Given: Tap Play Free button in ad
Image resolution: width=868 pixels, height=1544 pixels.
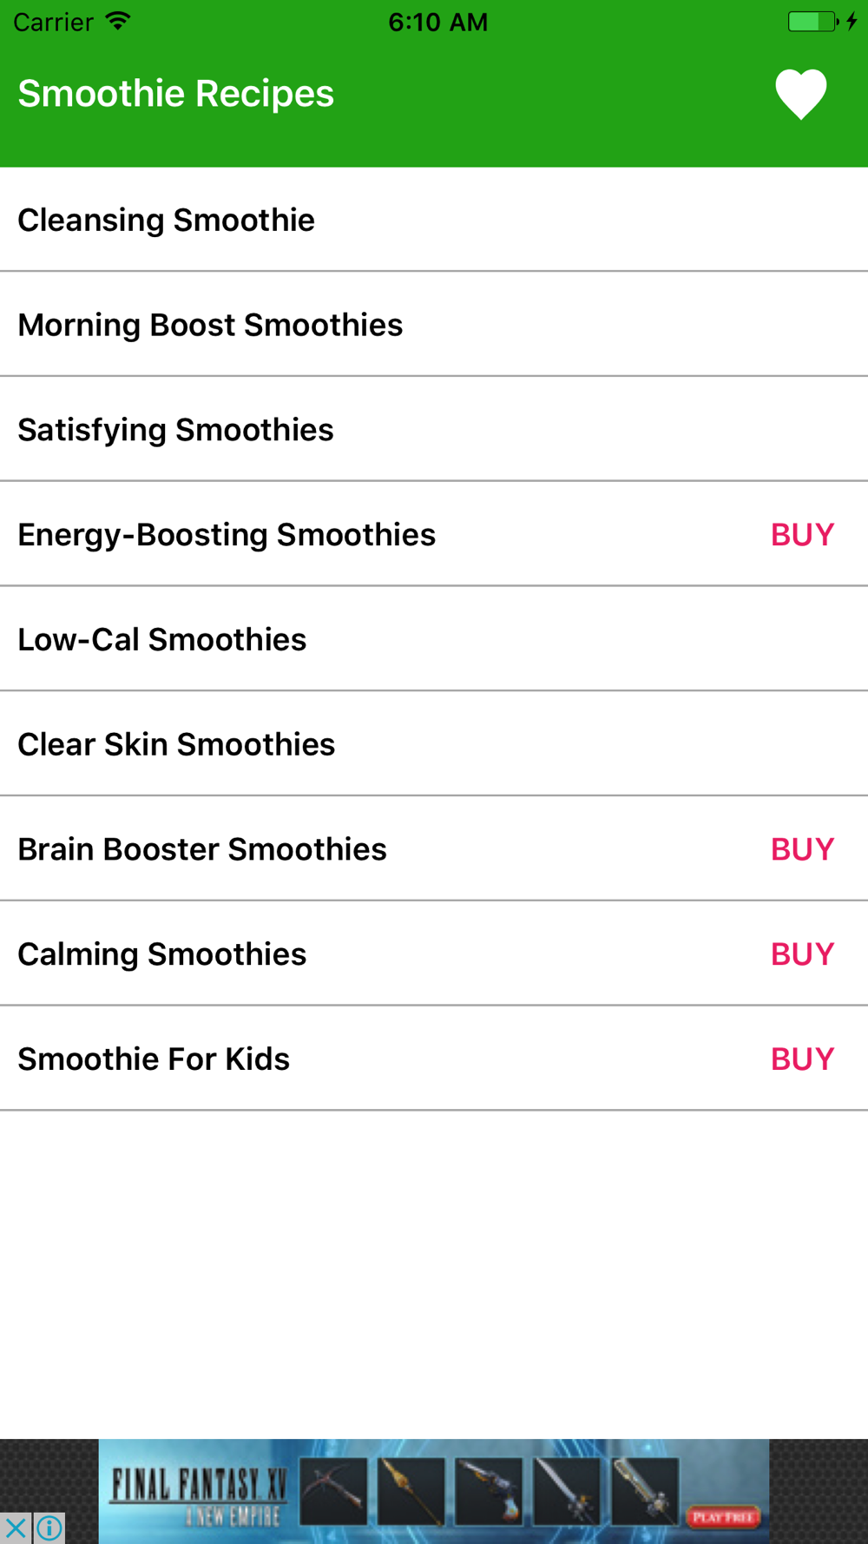Looking at the screenshot, I should coord(723,1517).
